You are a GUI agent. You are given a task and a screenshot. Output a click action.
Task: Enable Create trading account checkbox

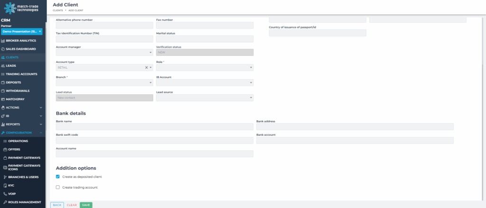[58, 188]
